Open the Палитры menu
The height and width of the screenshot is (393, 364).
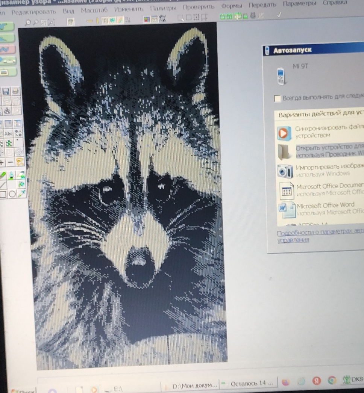coord(164,8)
